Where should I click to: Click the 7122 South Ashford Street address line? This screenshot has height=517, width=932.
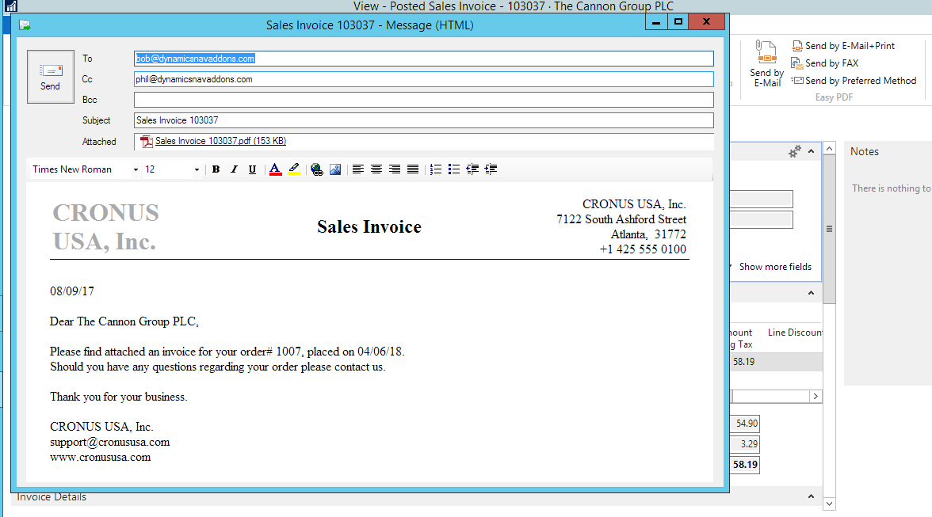621,219
